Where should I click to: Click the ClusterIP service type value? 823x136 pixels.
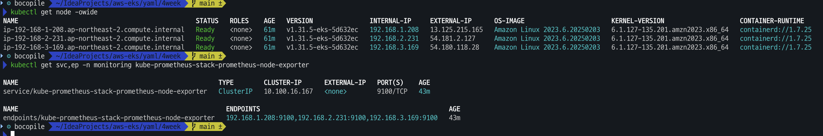pos(235,91)
